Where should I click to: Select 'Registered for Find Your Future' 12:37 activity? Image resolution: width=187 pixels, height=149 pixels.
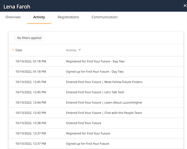point(88,133)
